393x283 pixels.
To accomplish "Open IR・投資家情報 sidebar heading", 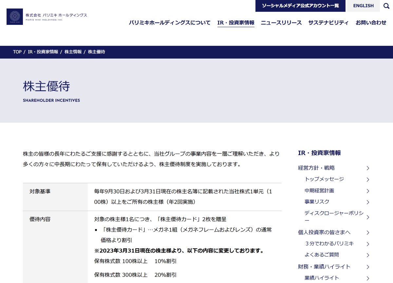I will [319, 153].
